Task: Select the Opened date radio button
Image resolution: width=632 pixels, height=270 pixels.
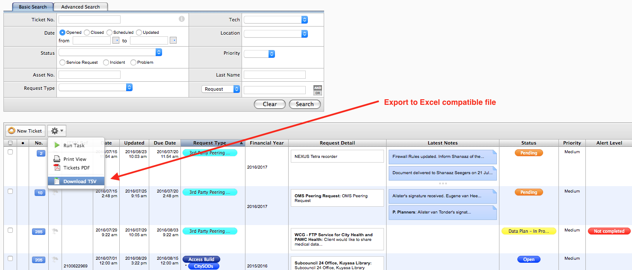Action: pyautogui.click(x=62, y=33)
